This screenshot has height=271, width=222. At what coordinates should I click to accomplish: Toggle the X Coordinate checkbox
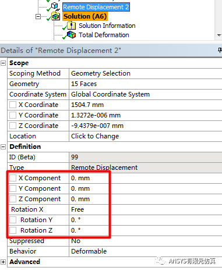tap(13, 105)
